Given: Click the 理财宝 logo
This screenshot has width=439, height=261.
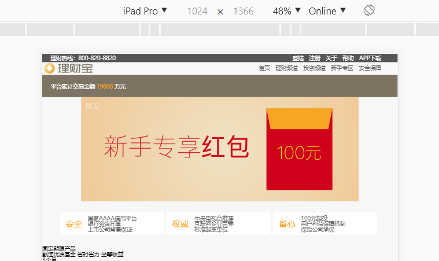Looking at the screenshot, I should pyautogui.click(x=69, y=68).
